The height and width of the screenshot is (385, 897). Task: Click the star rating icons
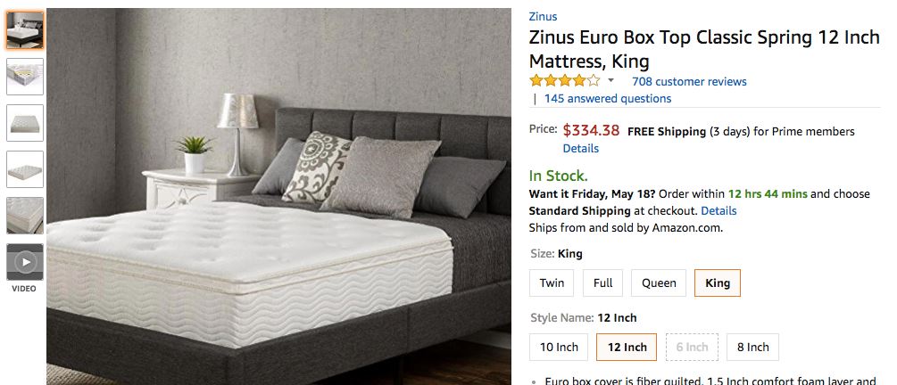click(565, 81)
